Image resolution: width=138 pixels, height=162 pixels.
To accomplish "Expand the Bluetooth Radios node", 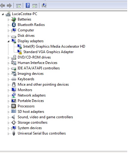I will [8, 25].
